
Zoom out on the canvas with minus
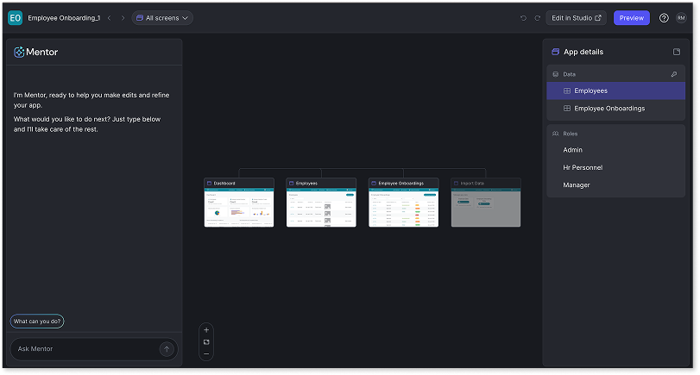click(206, 354)
